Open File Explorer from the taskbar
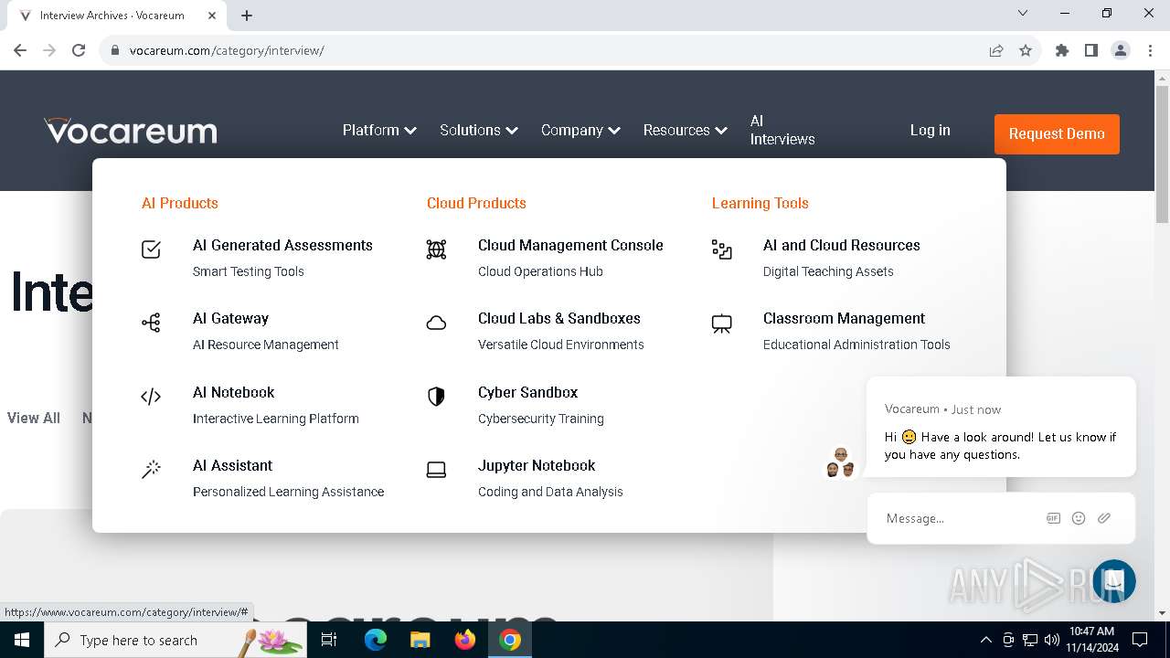The height and width of the screenshot is (658, 1170). (x=420, y=640)
